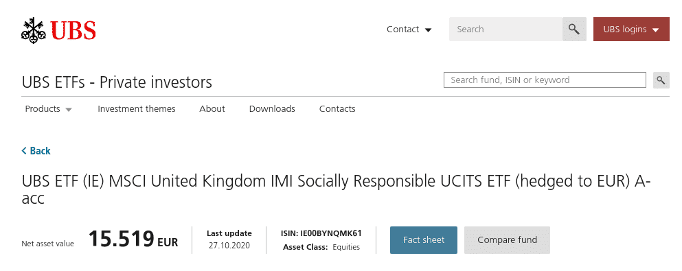The image size is (682, 271).
Task: Click the magnifier icon next to fund search
Action: point(661,80)
